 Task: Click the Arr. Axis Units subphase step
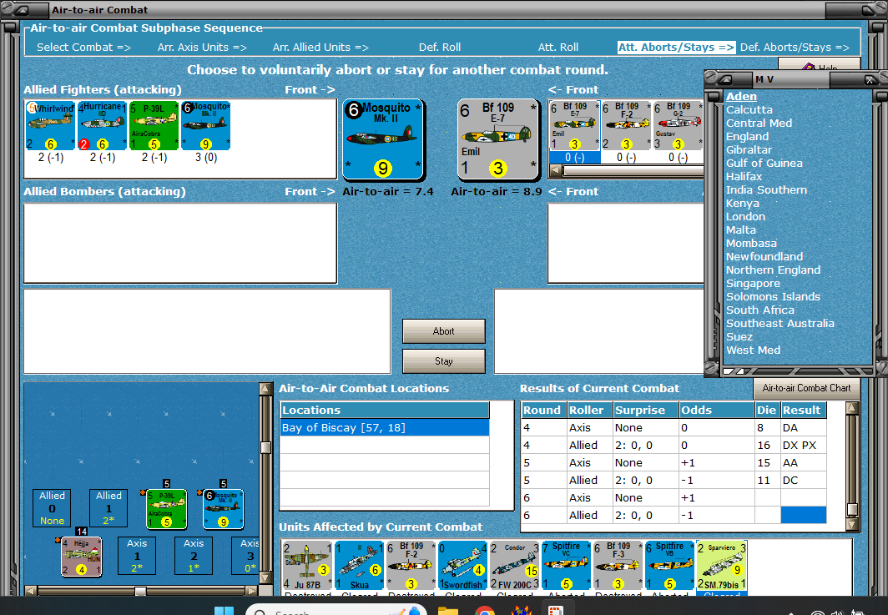[202, 48]
